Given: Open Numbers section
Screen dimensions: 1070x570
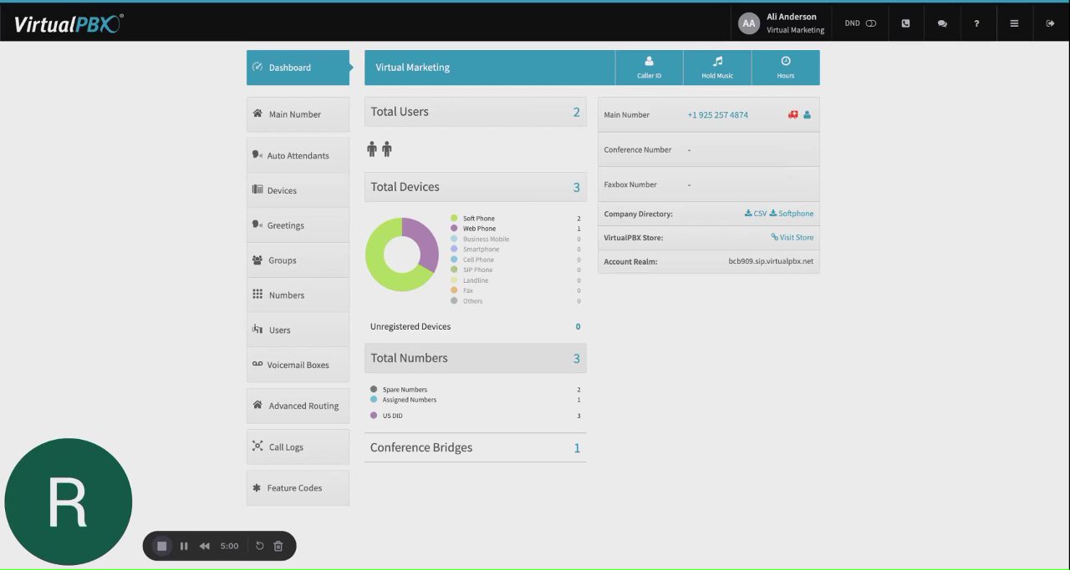Looking at the screenshot, I should click(298, 295).
